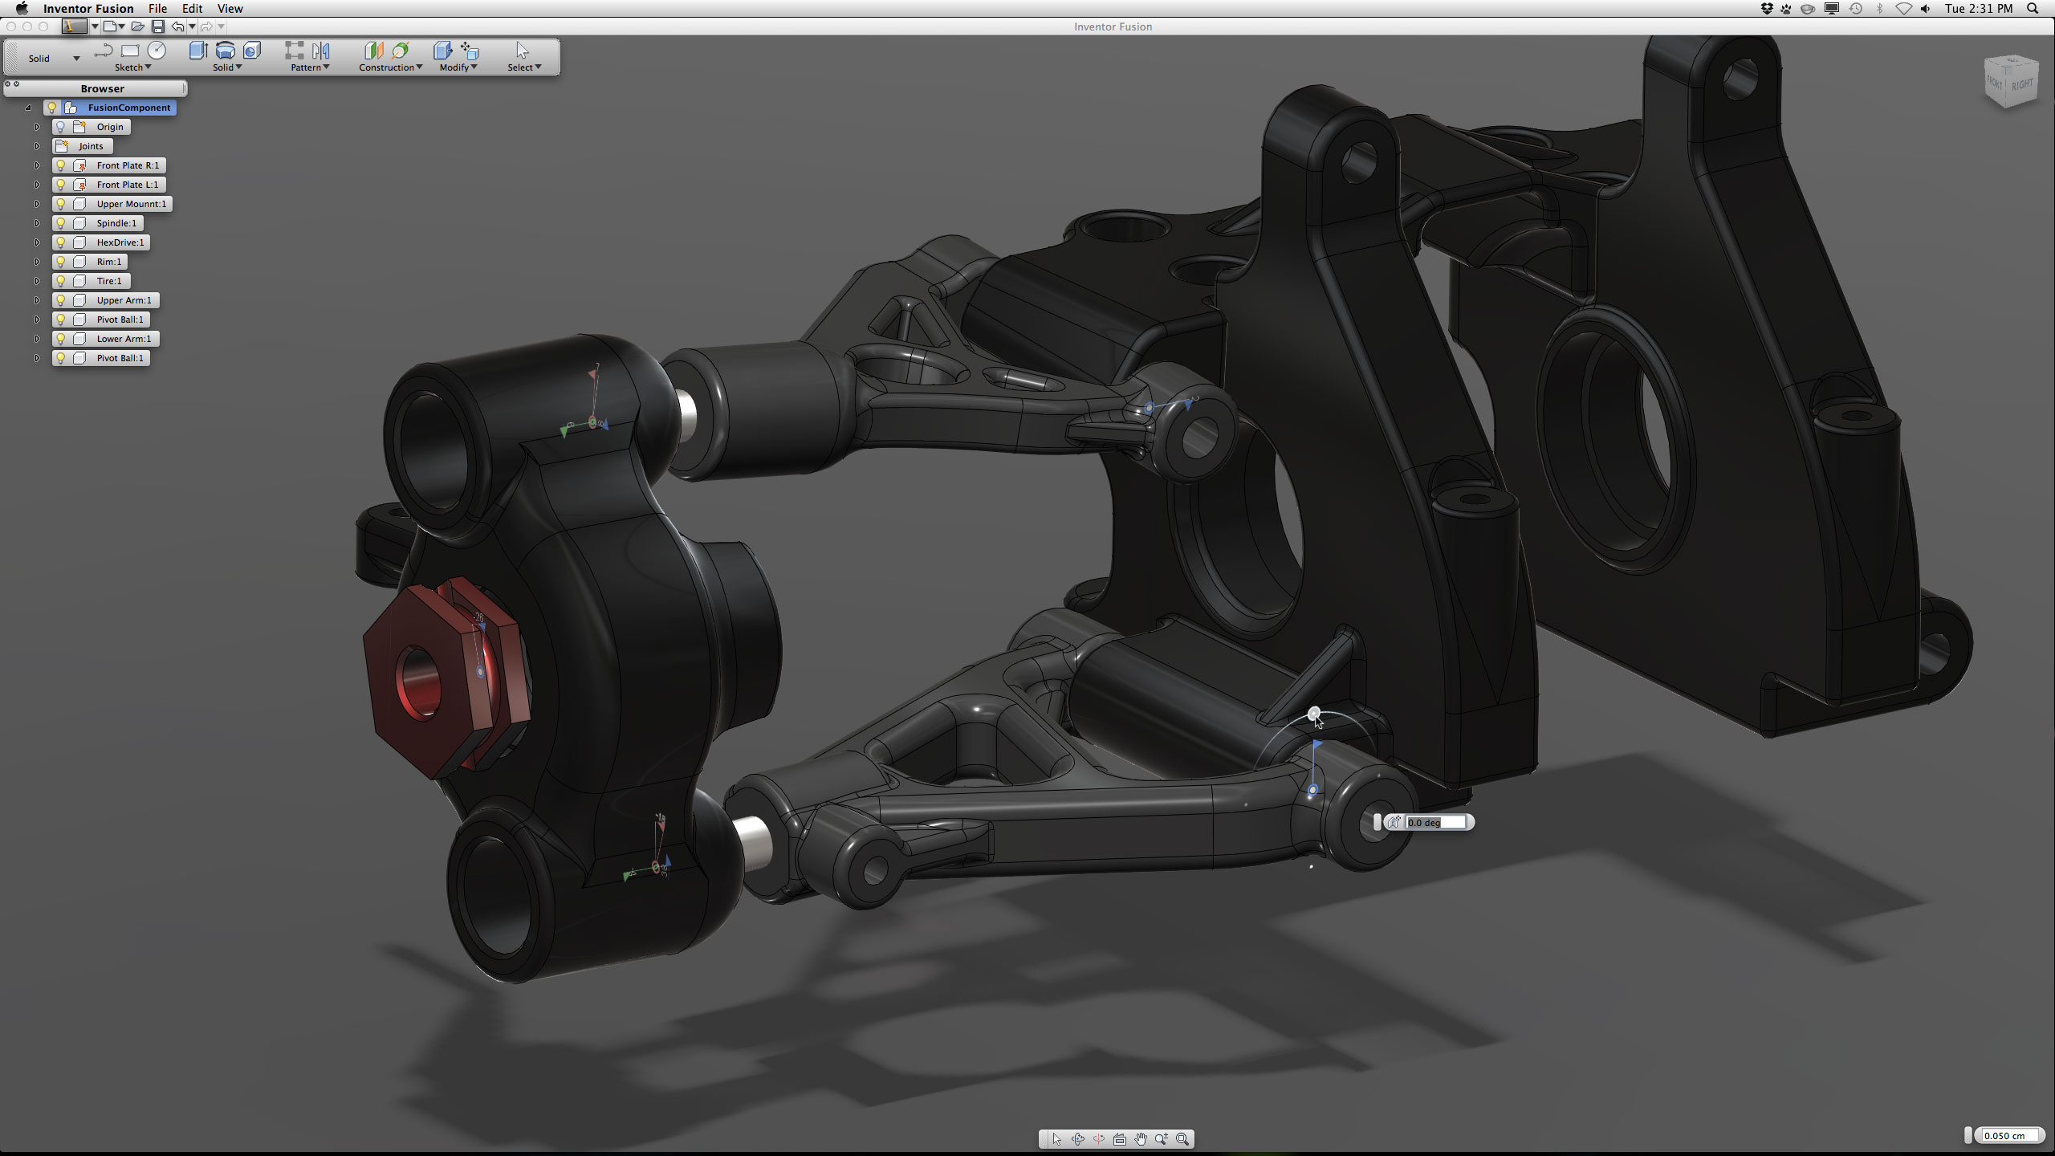Open the File menu
Viewport: 2055px width, 1156px height.
tap(160, 9)
